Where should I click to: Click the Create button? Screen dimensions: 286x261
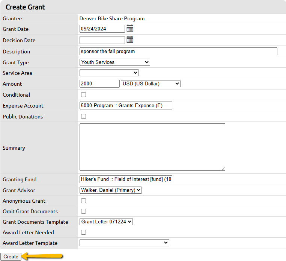pyautogui.click(x=11, y=256)
